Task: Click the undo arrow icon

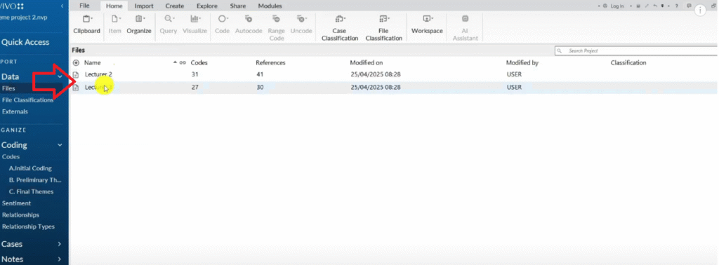Action: click(x=655, y=6)
